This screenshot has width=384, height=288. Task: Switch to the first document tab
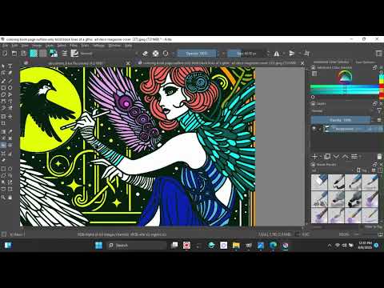[x=76, y=63]
